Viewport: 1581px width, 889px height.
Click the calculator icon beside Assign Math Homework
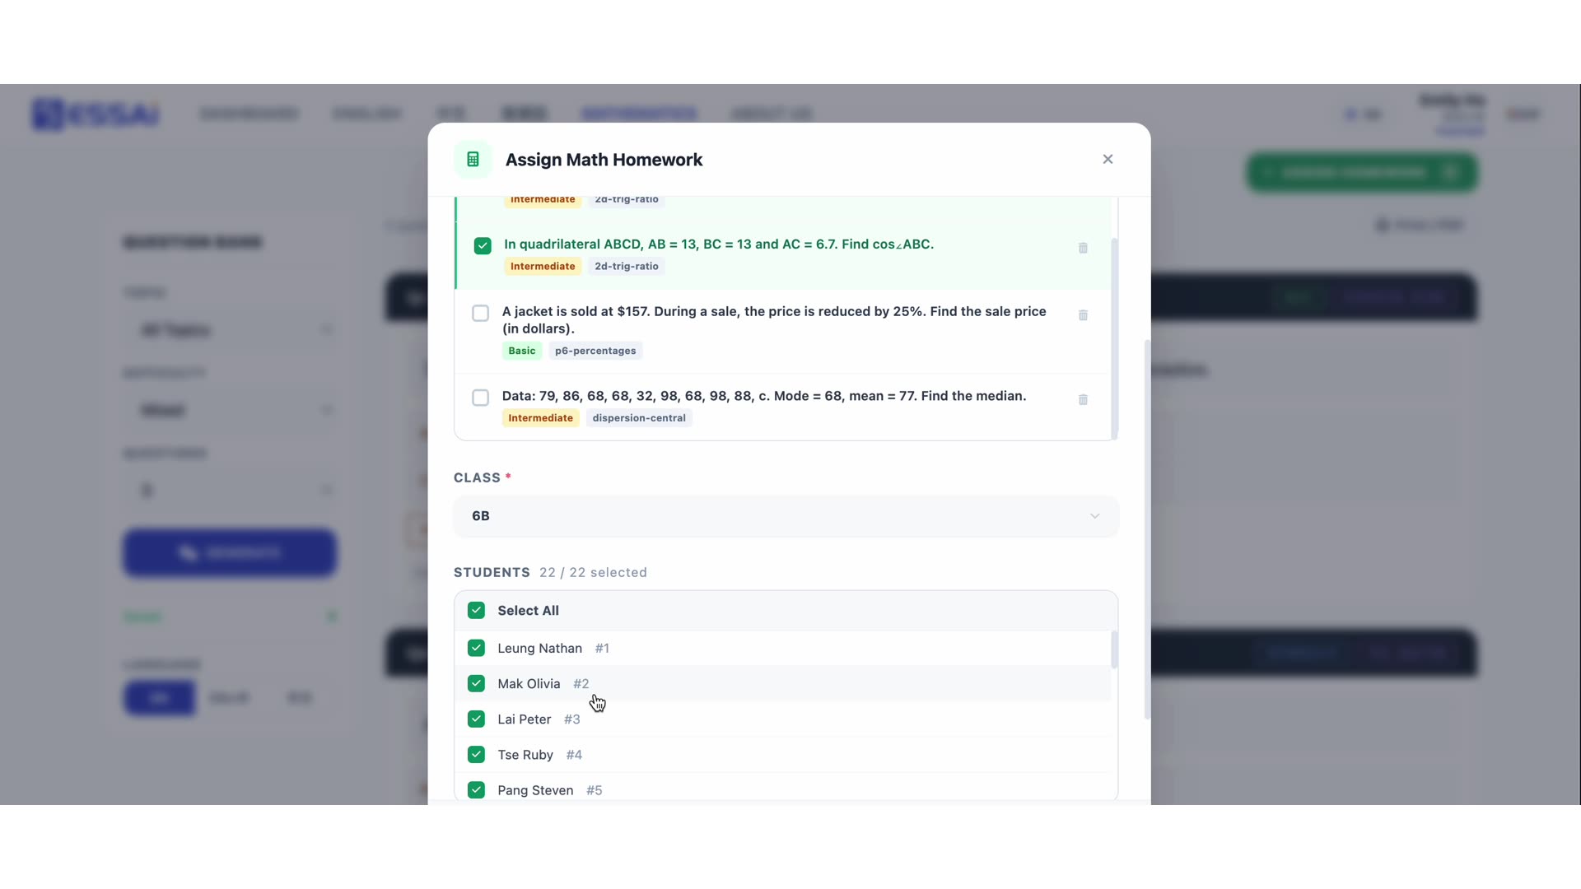473,160
